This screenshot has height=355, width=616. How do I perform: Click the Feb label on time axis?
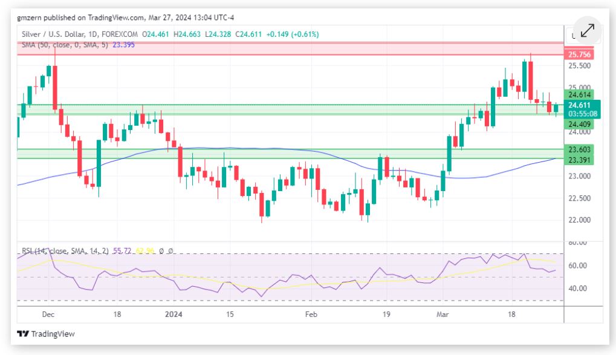click(x=311, y=314)
